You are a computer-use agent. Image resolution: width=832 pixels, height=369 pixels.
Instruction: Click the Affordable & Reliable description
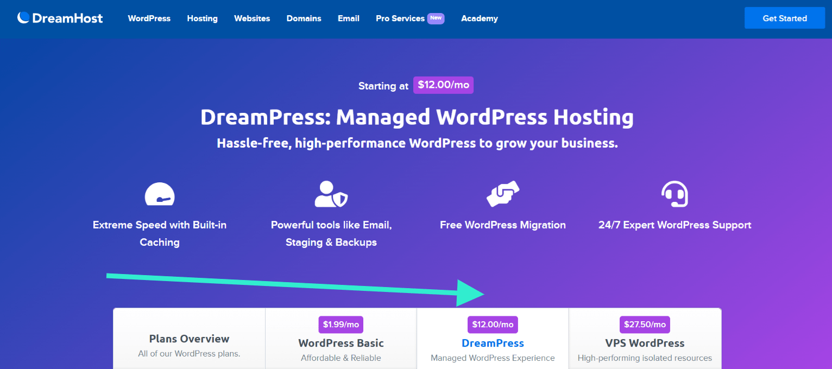[341, 358]
